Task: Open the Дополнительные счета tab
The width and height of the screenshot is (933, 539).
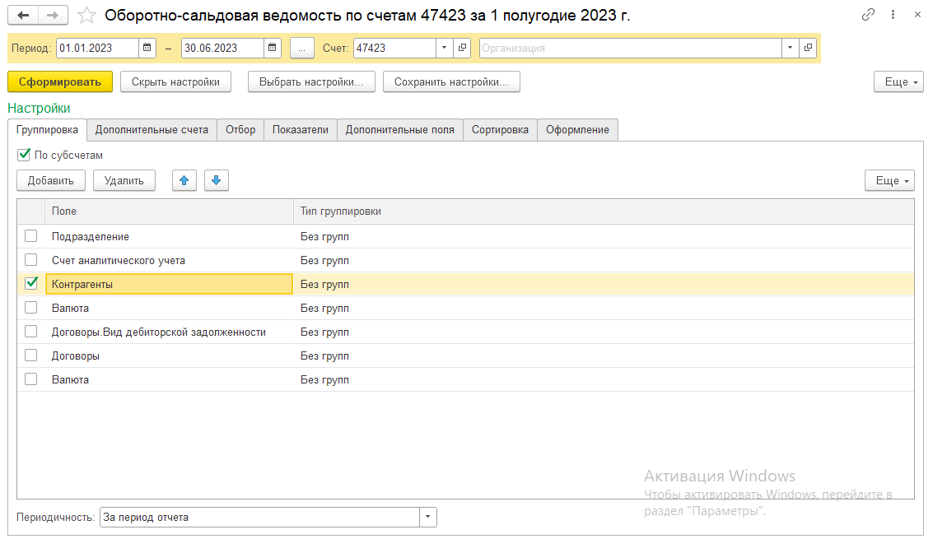Action: (x=153, y=130)
